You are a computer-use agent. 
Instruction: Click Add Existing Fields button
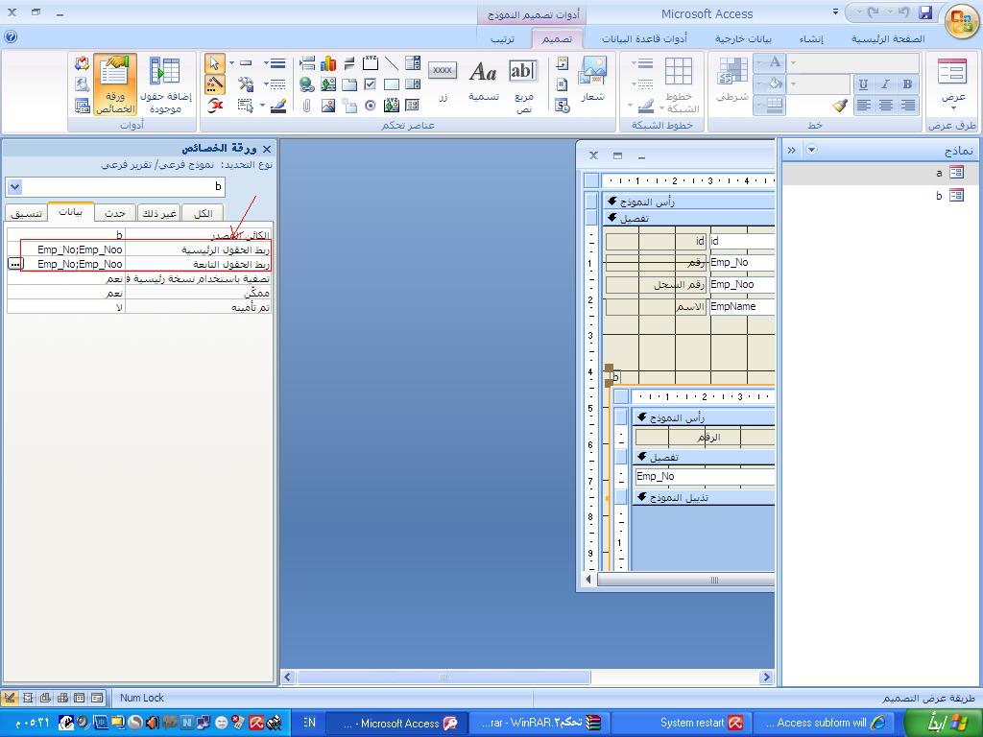point(165,85)
